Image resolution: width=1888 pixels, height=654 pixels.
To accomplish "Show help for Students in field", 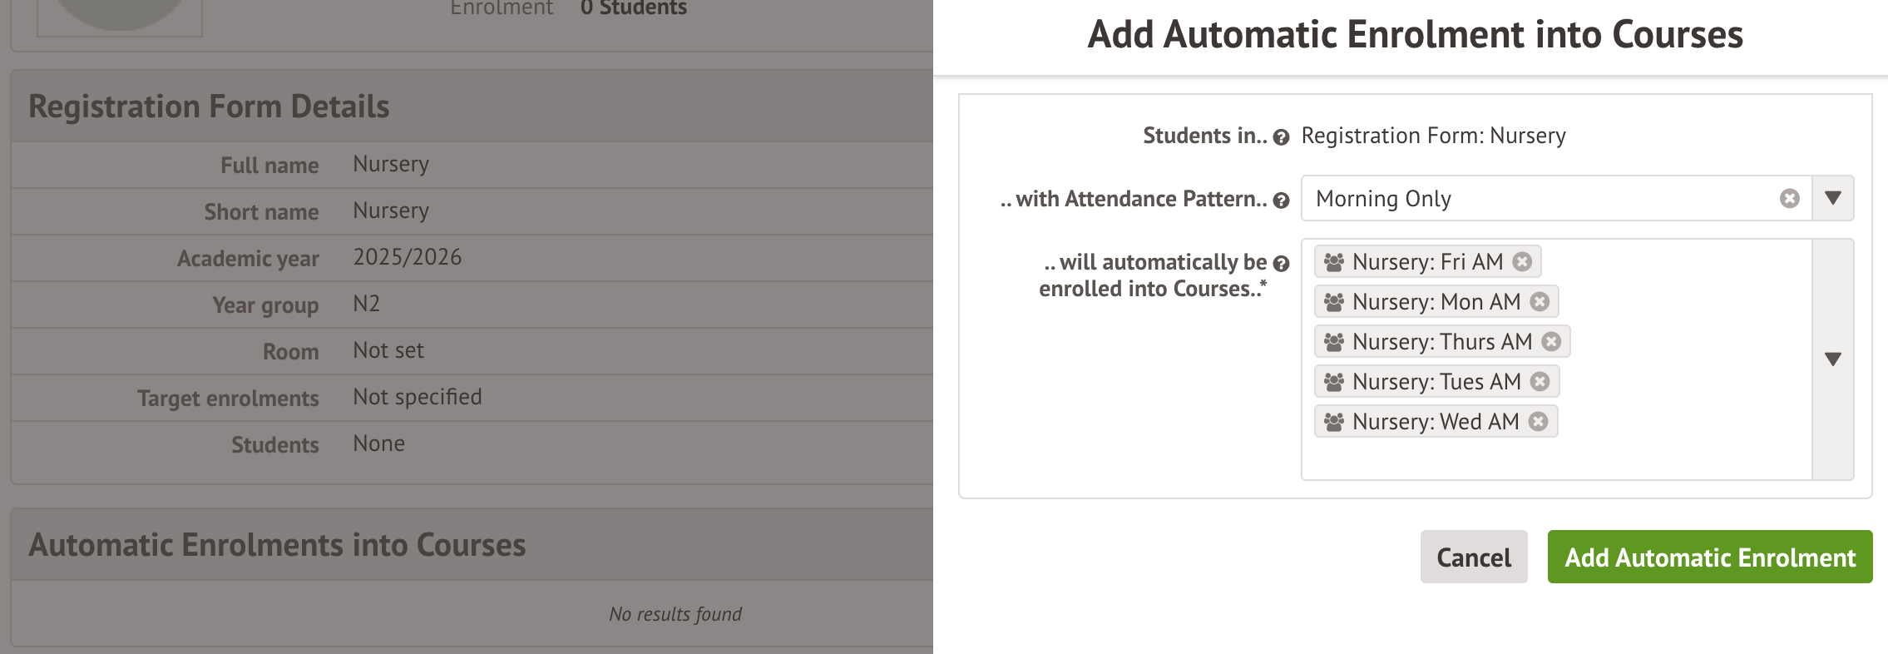I will (1281, 137).
